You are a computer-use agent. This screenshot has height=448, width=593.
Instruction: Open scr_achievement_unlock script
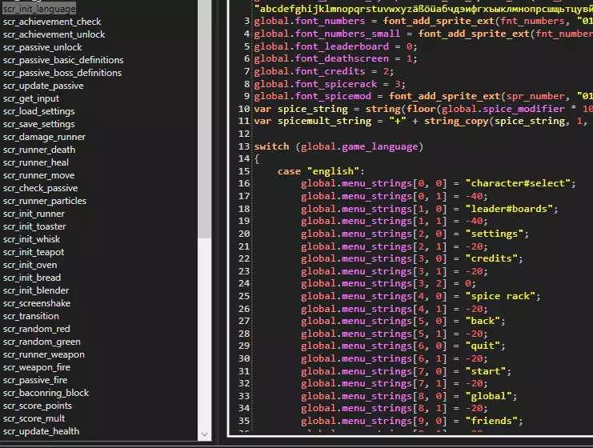pos(54,34)
